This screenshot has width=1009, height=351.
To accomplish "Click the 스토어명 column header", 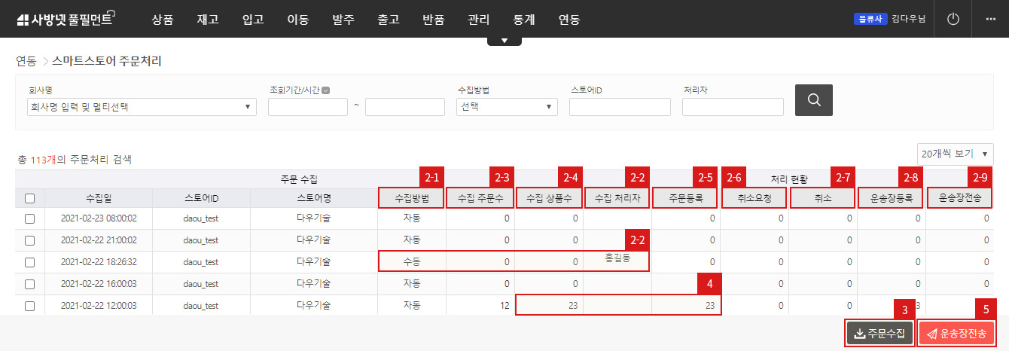I will pos(314,199).
